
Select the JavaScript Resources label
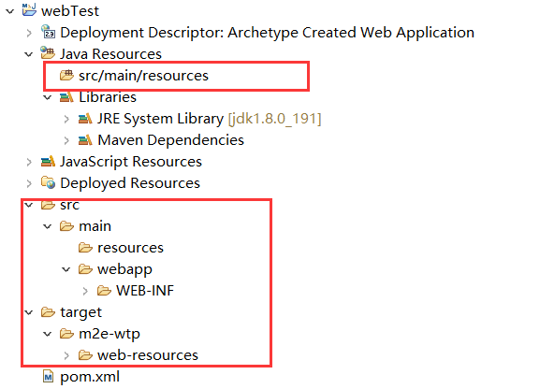[131, 162]
